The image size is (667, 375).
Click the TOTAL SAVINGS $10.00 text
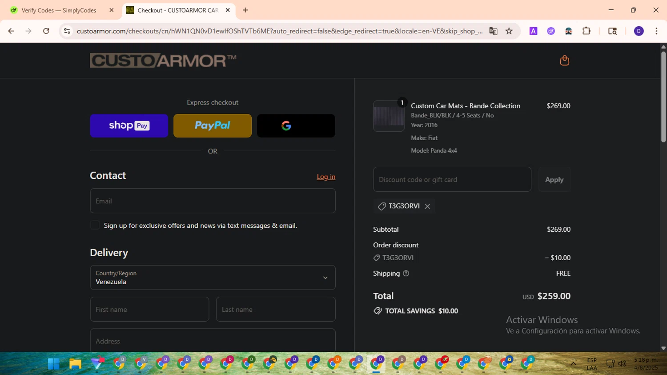[x=422, y=311]
